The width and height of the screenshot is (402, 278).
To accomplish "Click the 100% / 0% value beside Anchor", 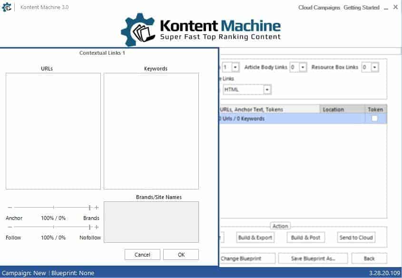I will click(x=53, y=218).
